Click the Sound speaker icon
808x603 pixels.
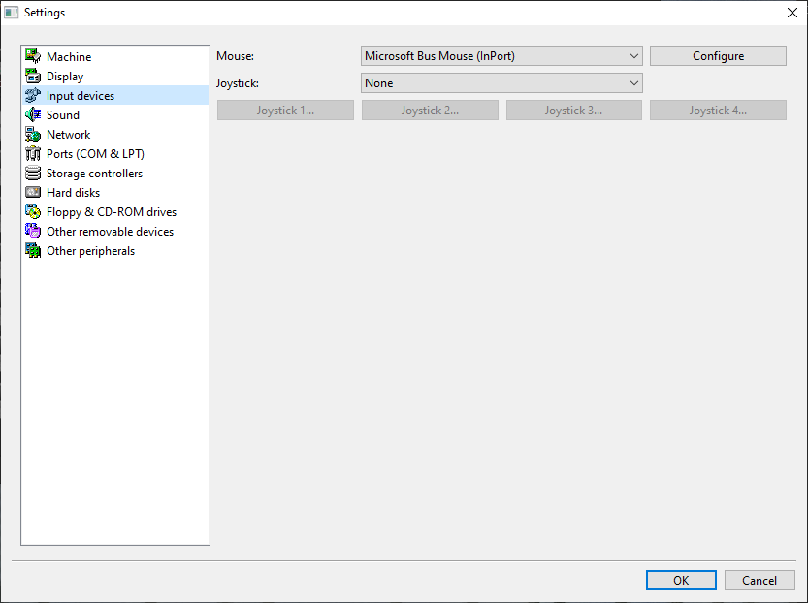click(33, 114)
